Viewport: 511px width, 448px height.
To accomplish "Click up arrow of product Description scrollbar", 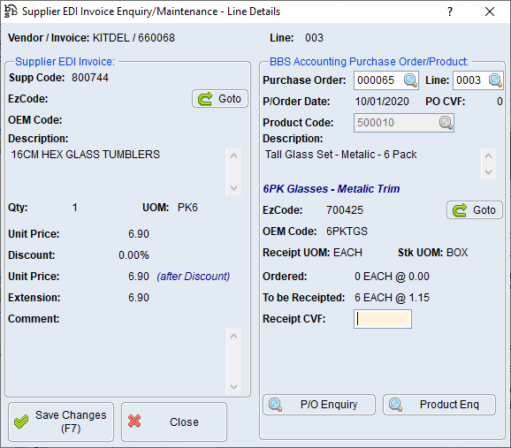I will [x=488, y=156].
